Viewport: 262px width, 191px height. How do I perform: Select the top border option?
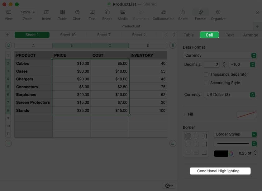coord(188,152)
